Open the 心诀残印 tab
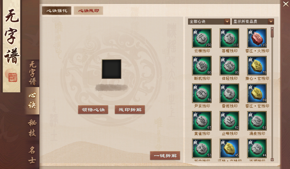The width and height of the screenshot is (290, 169). [88, 10]
